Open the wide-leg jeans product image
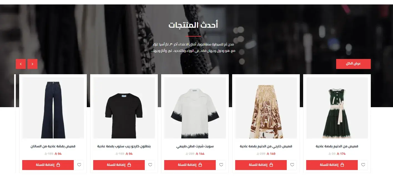393x180 pixels. [x=53, y=108]
